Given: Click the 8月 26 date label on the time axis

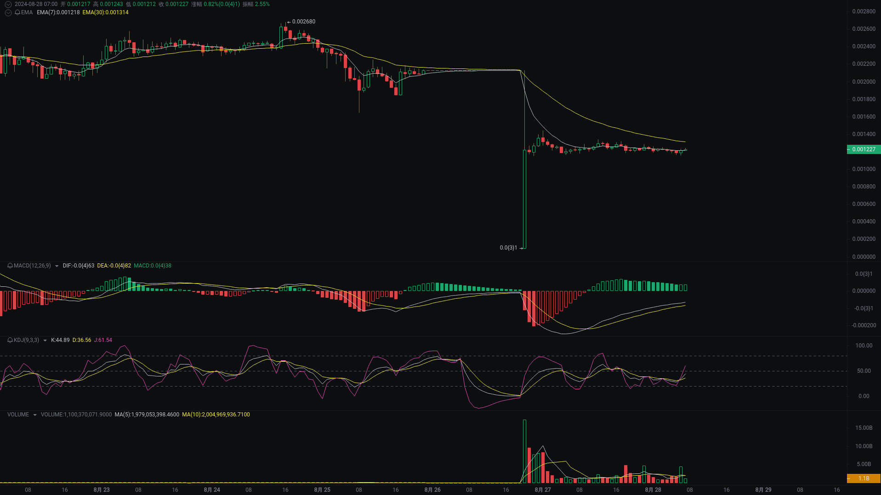Looking at the screenshot, I should pyautogui.click(x=432, y=490).
